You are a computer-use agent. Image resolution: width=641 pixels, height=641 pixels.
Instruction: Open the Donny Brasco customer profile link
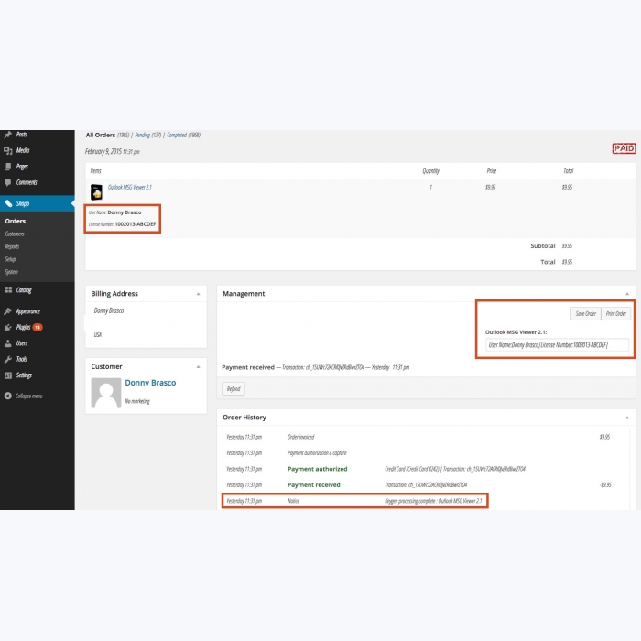tap(150, 383)
